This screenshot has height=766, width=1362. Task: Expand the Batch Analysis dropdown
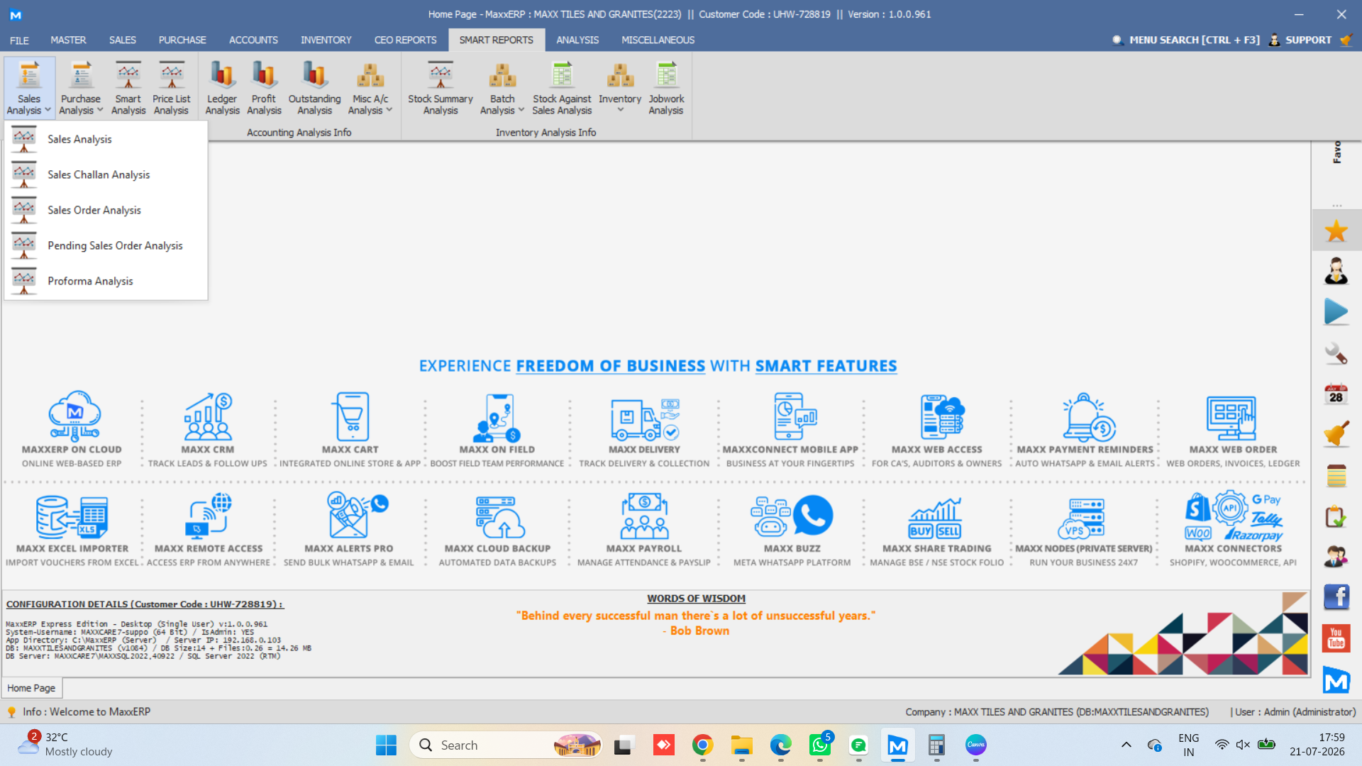click(521, 110)
